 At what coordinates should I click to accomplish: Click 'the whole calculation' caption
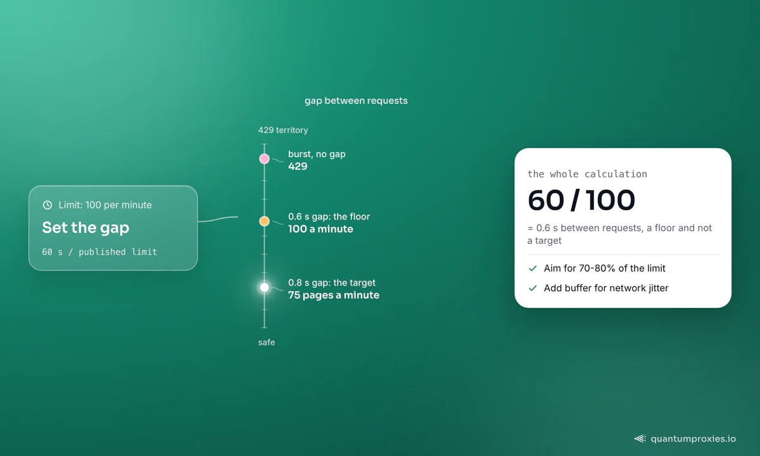point(587,174)
